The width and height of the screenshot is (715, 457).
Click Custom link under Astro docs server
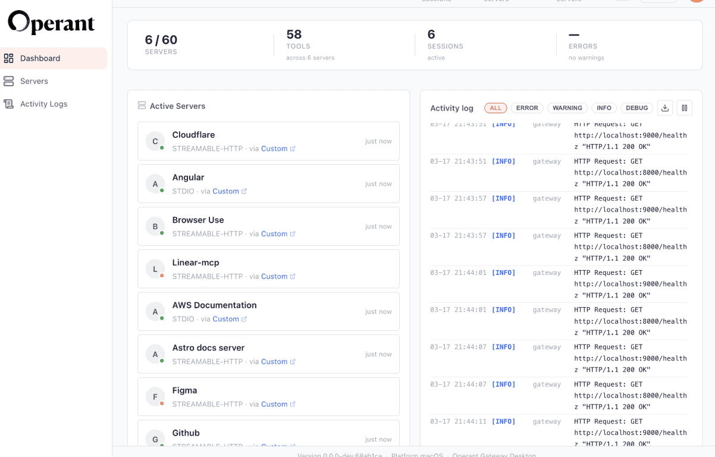pos(274,362)
